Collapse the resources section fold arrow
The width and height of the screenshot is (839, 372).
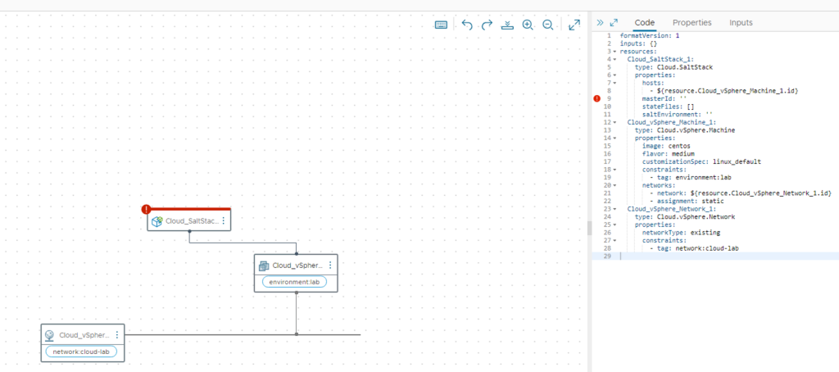click(615, 52)
